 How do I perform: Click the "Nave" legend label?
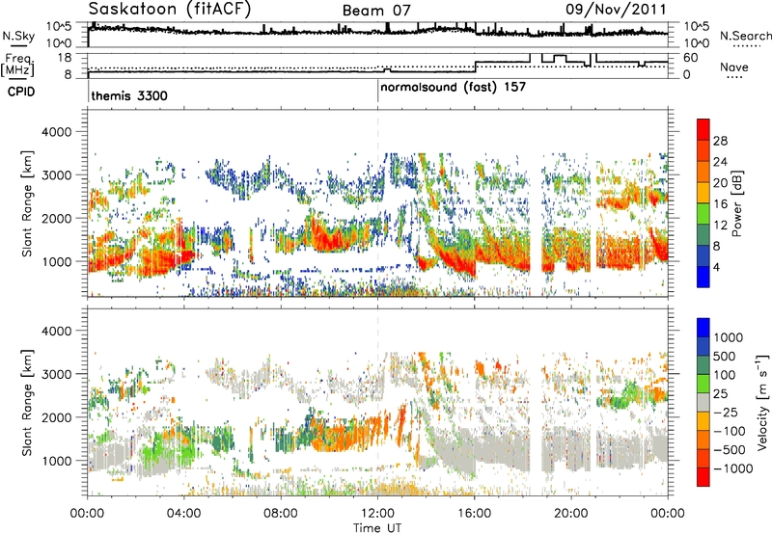tap(734, 67)
